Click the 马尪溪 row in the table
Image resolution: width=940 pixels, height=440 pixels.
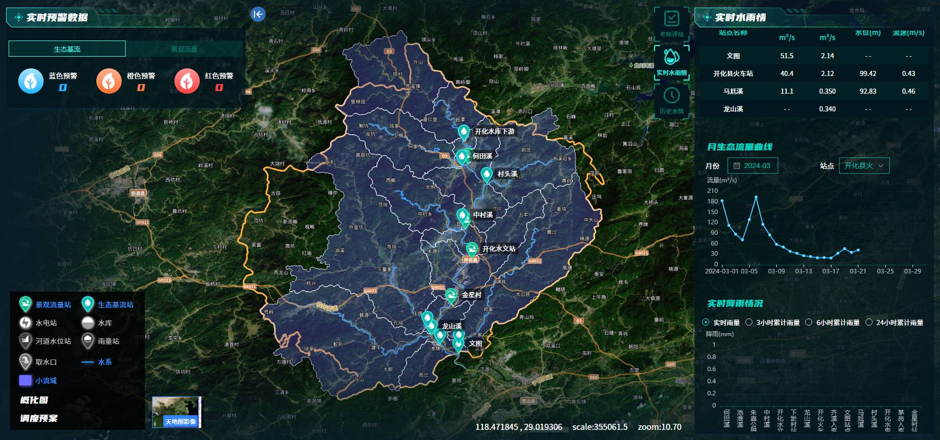coord(814,91)
